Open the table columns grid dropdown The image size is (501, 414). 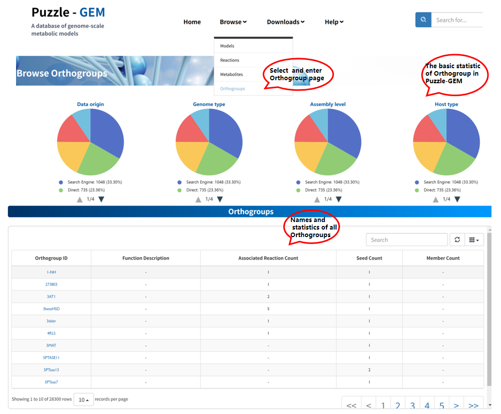tap(474, 240)
